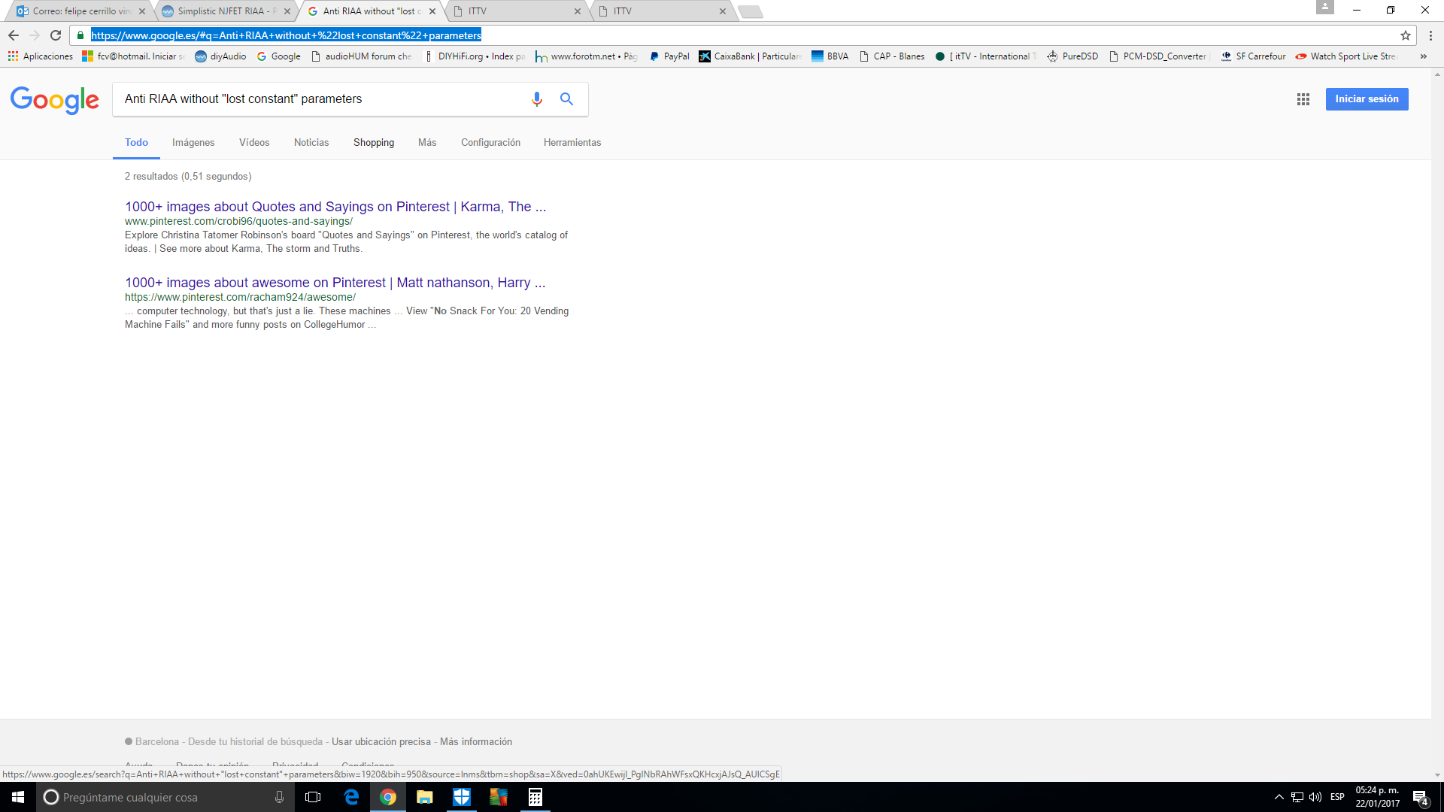Open a new browser tab

751,11
